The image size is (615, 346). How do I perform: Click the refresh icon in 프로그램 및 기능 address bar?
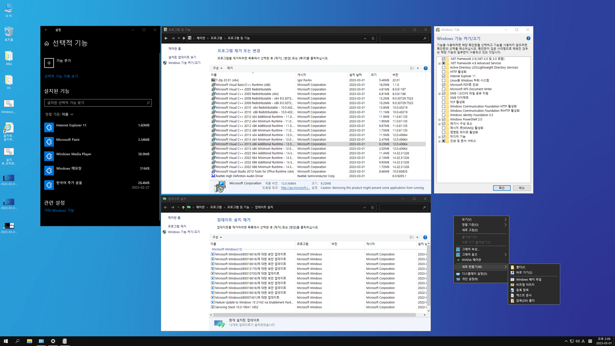pyautogui.click(x=373, y=38)
